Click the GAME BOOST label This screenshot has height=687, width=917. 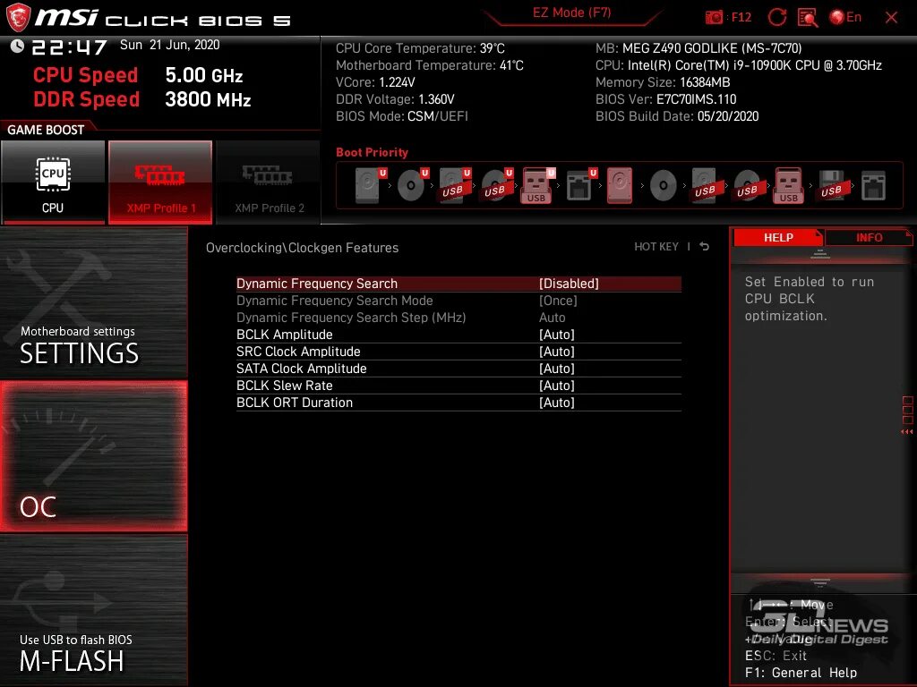click(46, 130)
